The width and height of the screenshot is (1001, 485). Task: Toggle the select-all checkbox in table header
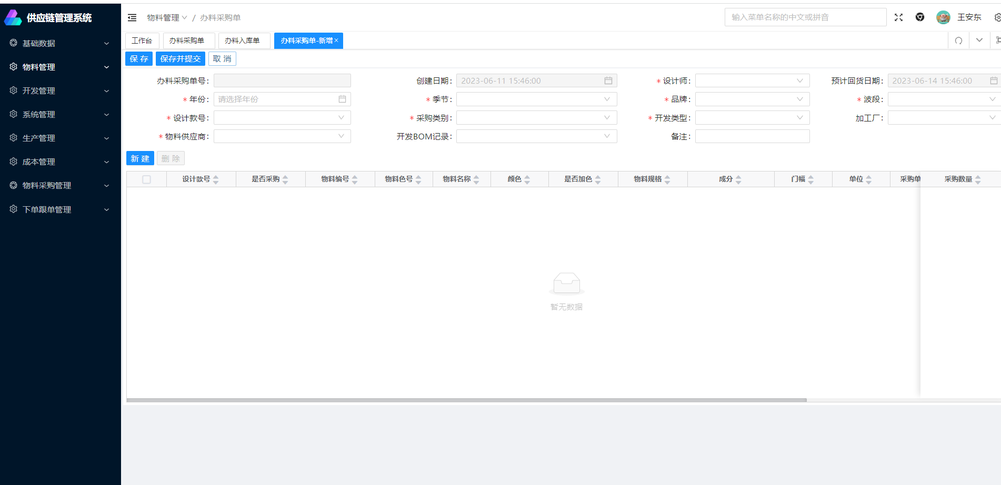(x=146, y=179)
